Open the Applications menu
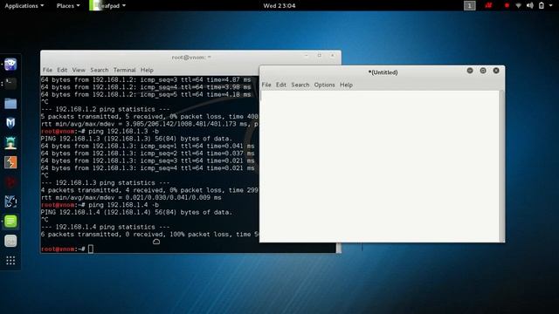The height and width of the screenshot is (314, 559). coord(24,6)
